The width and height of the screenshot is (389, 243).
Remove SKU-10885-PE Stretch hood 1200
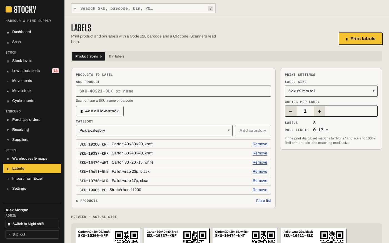coord(260,190)
